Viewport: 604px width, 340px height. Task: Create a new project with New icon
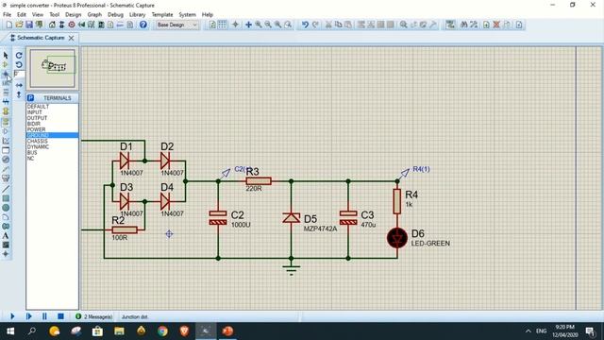pos(8,25)
